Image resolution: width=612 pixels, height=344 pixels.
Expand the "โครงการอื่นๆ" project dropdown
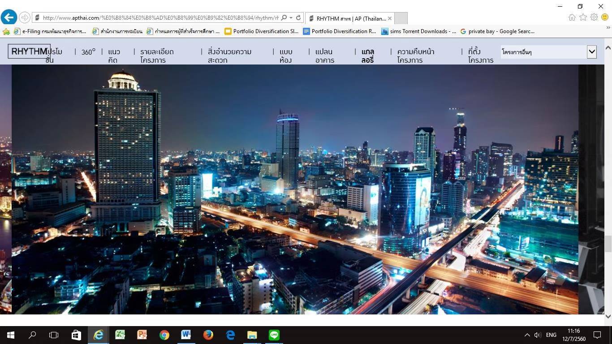(x=591, y=52)
